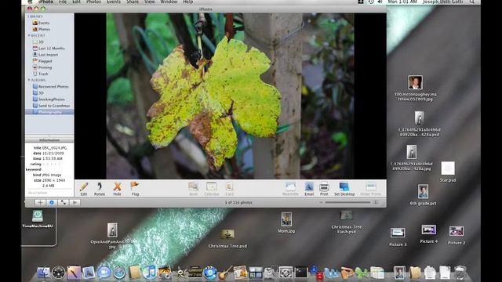Open the Card project icon
Viewport: 502px width, 282px height.
tap(230, 189)
